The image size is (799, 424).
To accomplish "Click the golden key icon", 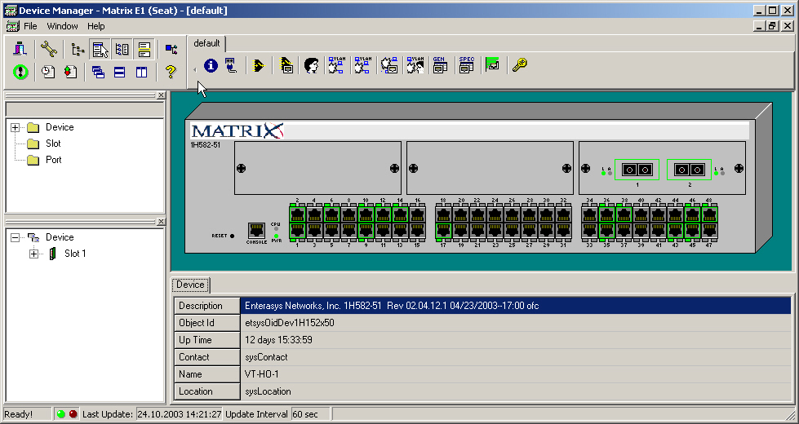I will click(519, 66).
